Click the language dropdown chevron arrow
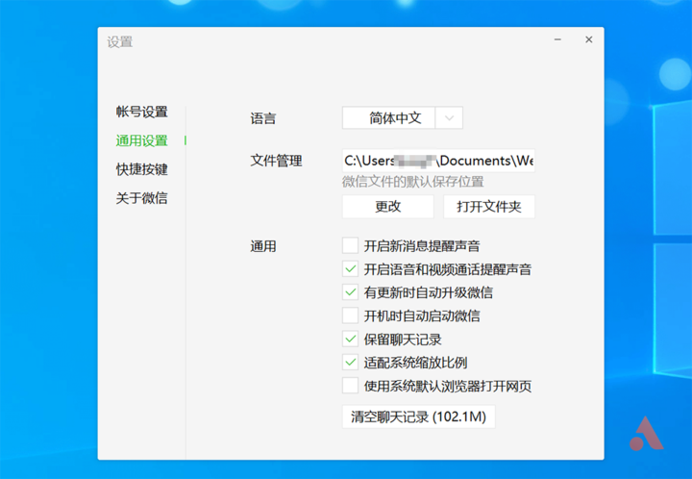 pos(449,118)
